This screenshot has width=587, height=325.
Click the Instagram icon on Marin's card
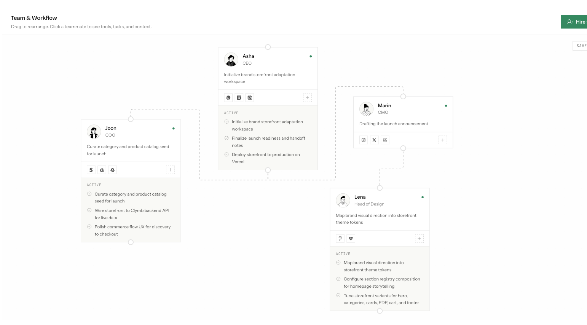364,140
